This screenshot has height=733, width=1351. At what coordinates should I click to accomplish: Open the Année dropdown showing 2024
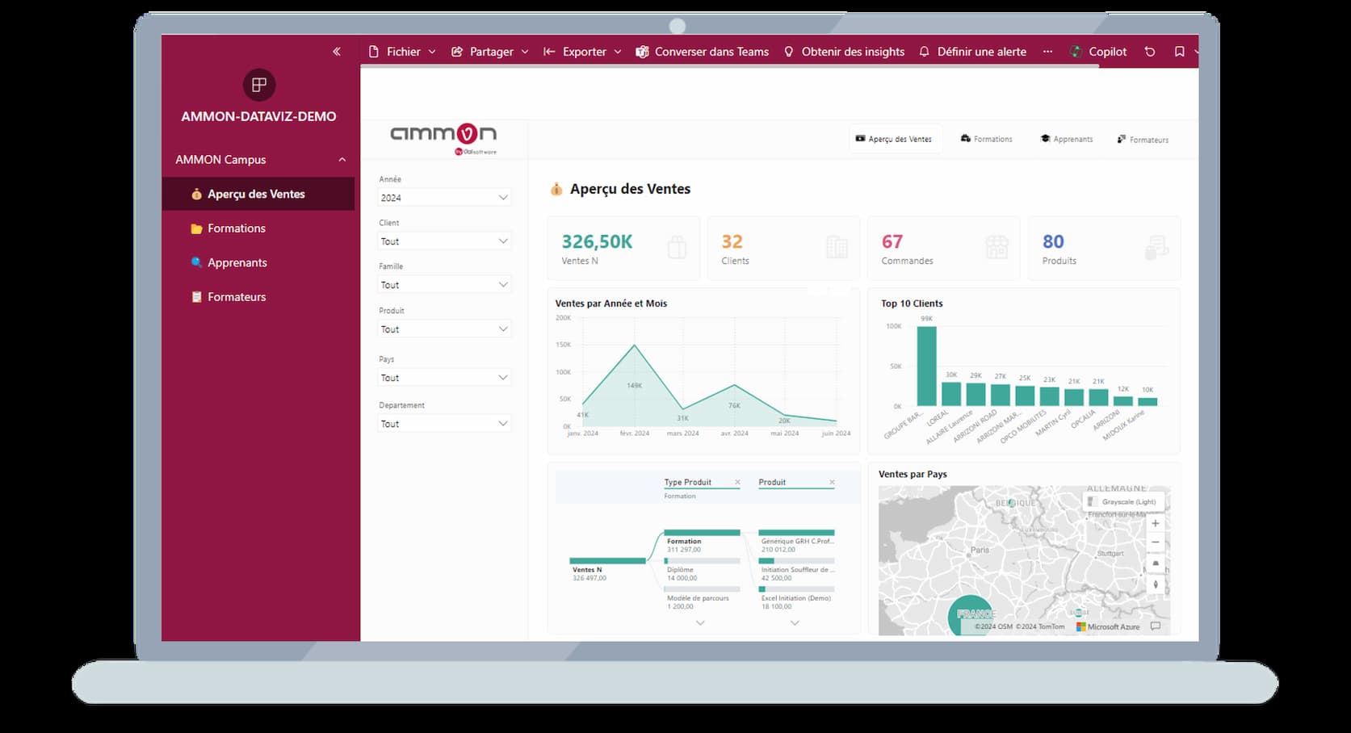pos(444,198)
